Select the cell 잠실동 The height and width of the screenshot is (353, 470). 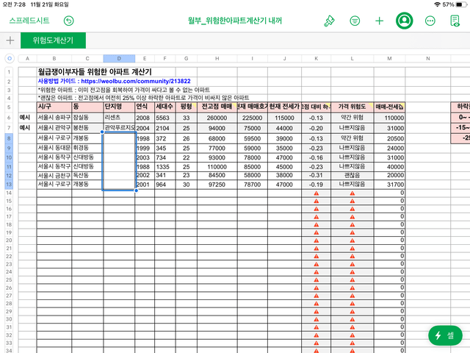click(x=87, y=118)
